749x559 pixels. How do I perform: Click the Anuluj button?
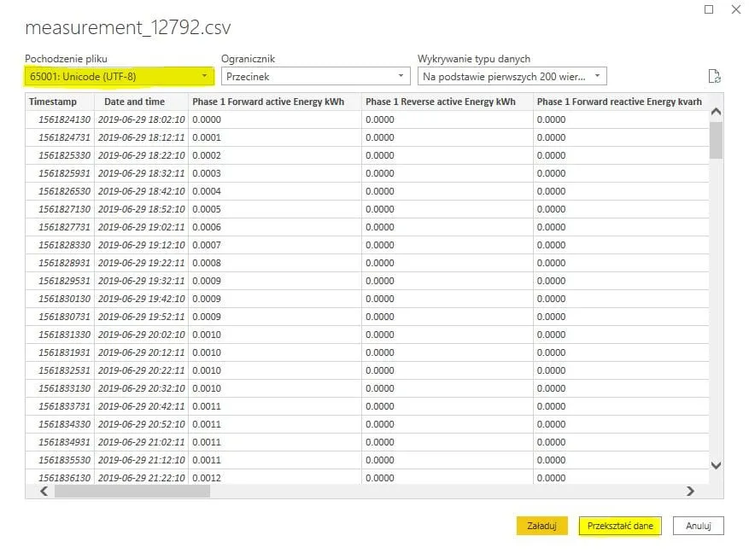[699, 526]
